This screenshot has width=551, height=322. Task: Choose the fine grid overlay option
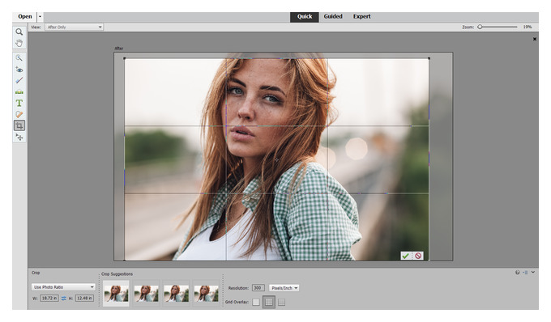pyautogui.click(x=281, y=302)
